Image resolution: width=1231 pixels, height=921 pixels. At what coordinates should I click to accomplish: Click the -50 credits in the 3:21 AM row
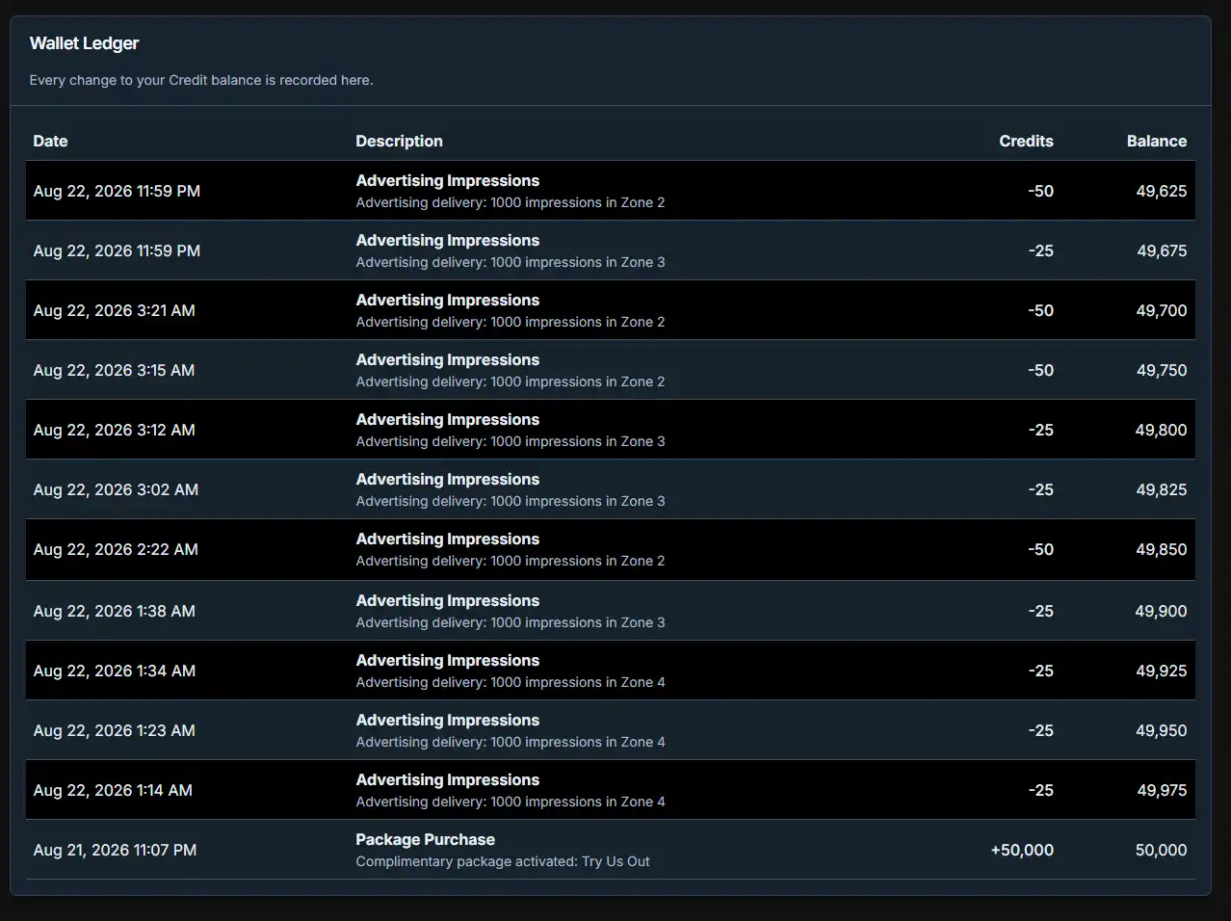pyautogui.click(x=1040, y=310)
